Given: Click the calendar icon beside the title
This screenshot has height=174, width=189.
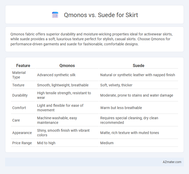Looking at the screenshot, I should point(55,15).
